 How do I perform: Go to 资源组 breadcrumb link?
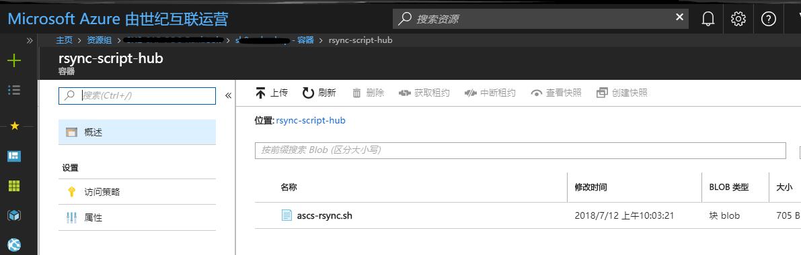(99, 40)
